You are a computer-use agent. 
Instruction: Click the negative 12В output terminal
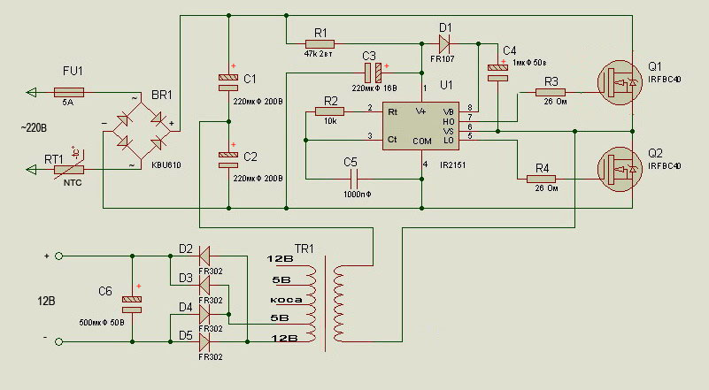(58, 342)
